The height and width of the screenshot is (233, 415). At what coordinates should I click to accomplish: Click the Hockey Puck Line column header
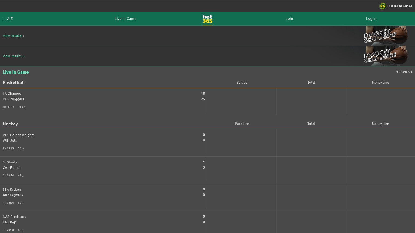[x=242, y=124]
